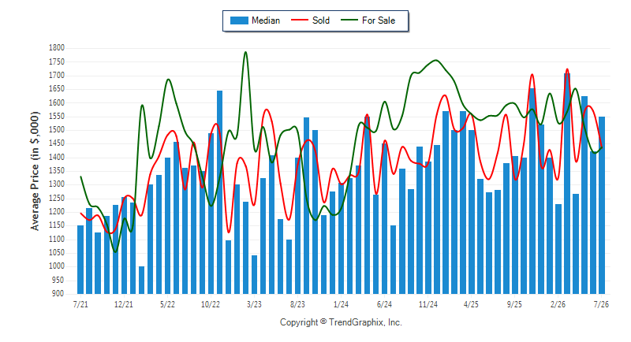Click the 1800 y-axis tick label

[57, 48]
